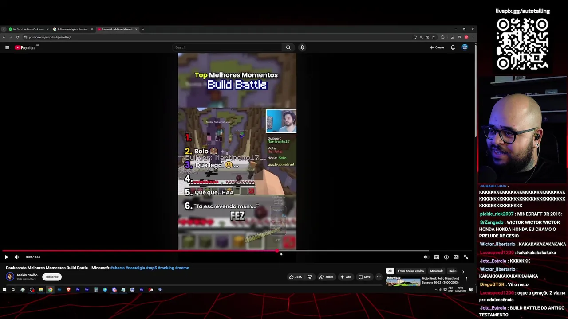Click the address bar URL
The height and width of the screenshot is (319, 568).
pyautogui.click(x=50, y=37)
